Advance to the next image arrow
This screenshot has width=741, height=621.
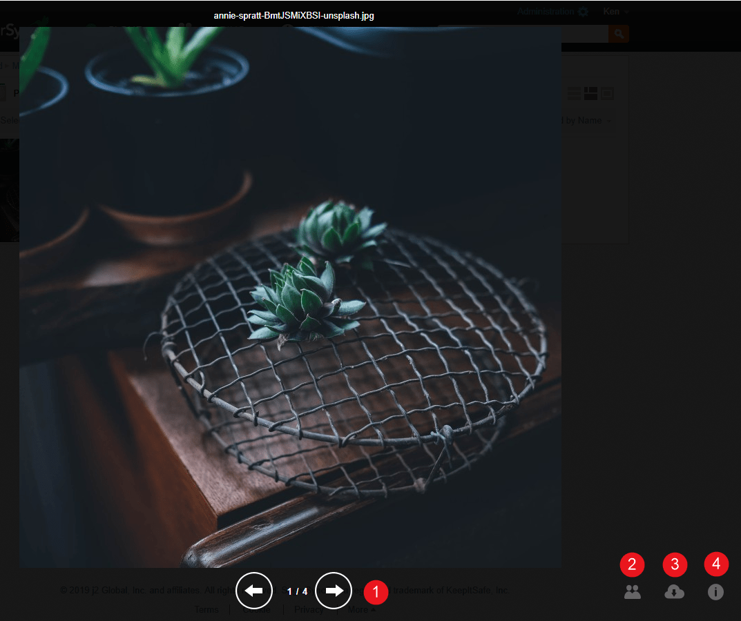pyautogui.click(x=334, y=591)
